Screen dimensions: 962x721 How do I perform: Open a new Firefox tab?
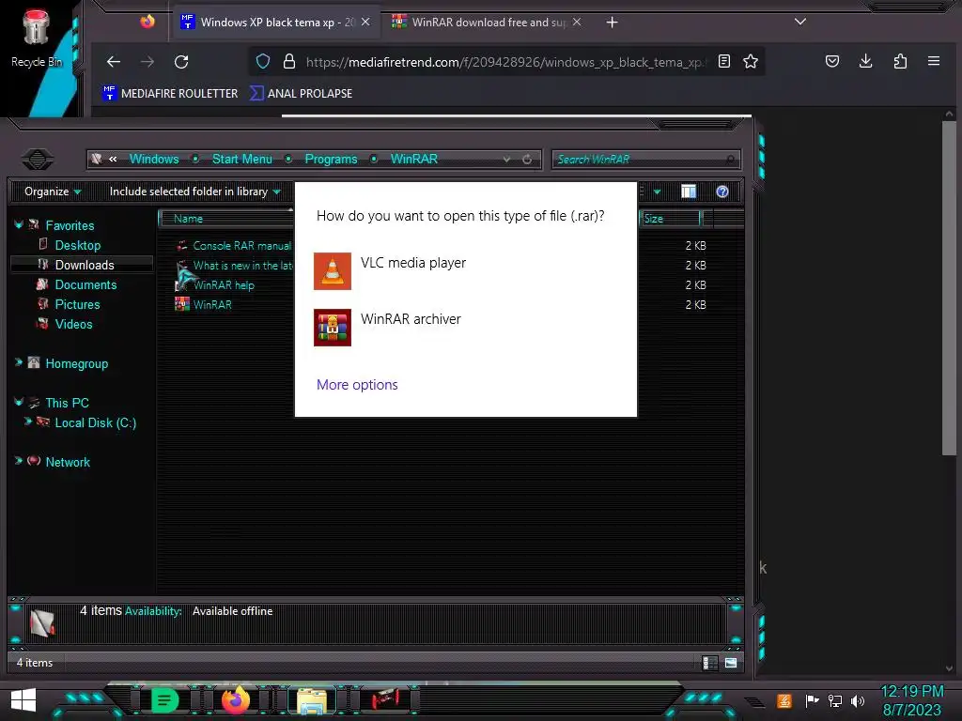(x=612, y=23)
